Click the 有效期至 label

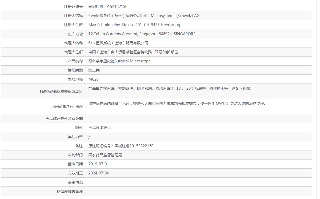75,173
